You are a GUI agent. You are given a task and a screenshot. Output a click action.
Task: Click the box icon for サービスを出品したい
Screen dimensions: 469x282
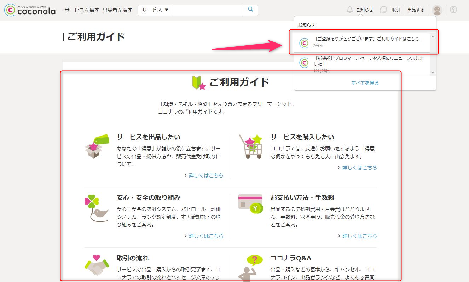(x=97, y=146)
